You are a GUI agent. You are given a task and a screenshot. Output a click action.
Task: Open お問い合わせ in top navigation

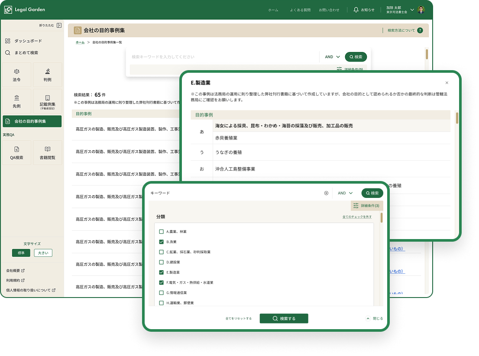pyautogui.click(x=329, y=10)
